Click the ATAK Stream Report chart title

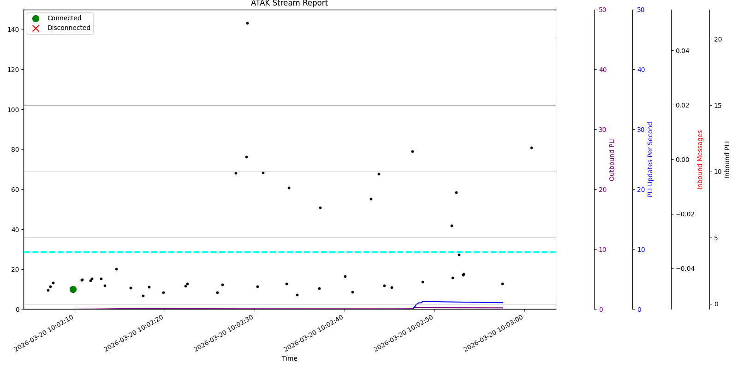tap(289, 4)
